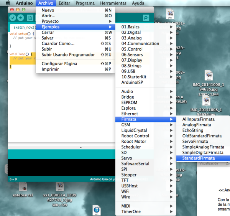The image size is (230, 216).
Task: Open the StandardFirmata example
Action: 203,158
